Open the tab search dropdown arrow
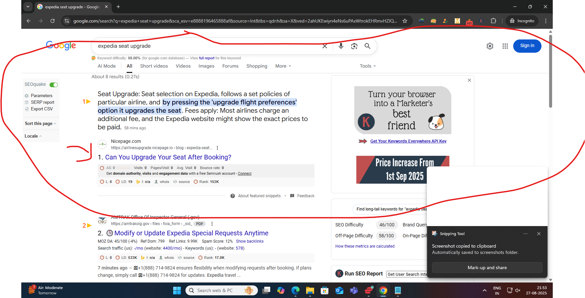Screen dimensions: 585x298 (x=28, y=7)
